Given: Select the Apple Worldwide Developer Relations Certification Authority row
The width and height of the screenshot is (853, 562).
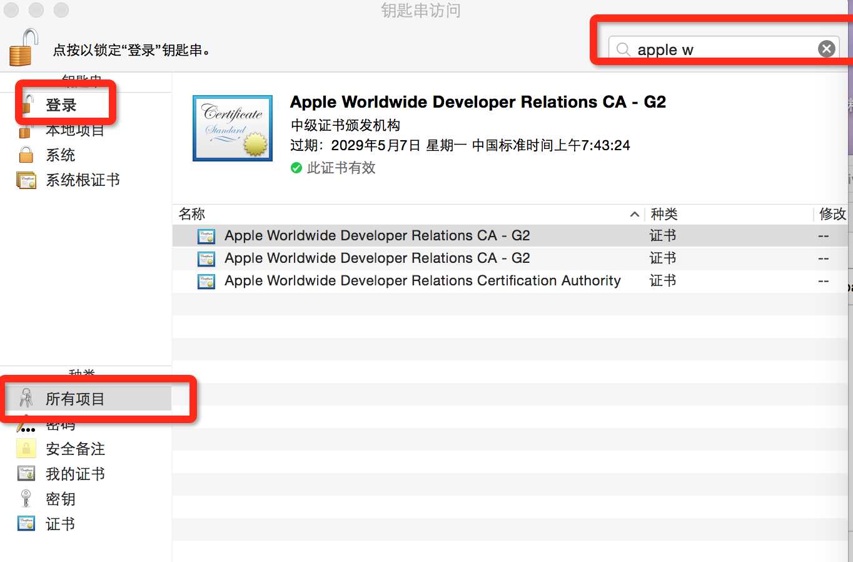Looking at the screenshot, I should pyautogui.click(x=510, y=281).
